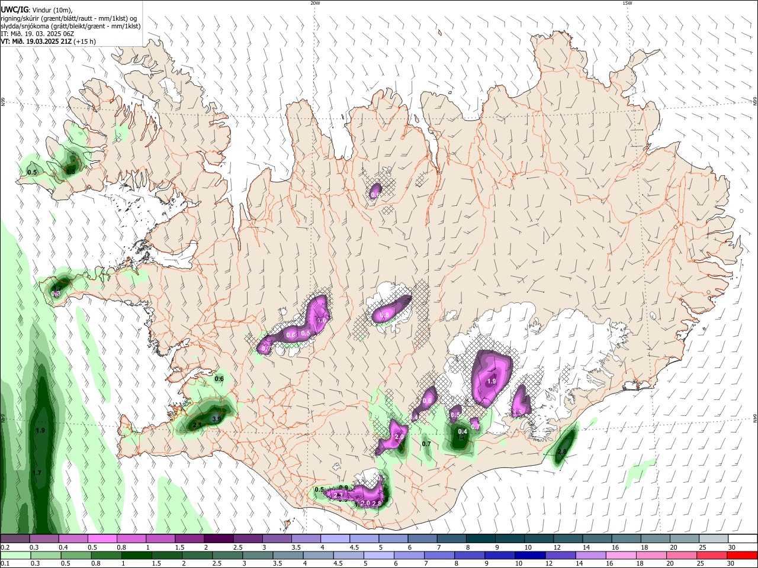Click the 0.4 dark green rain value
This screenshot has width=758, height=568.
pos(463,431)
